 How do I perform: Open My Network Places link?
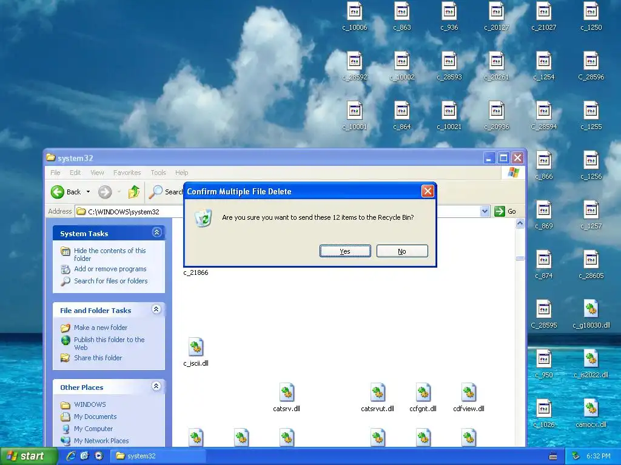101,441
